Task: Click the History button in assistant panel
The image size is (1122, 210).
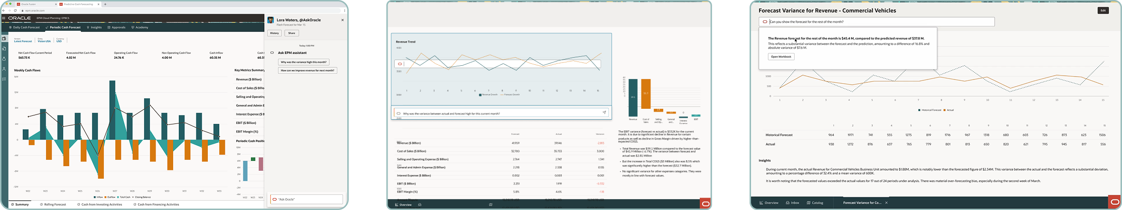Action: 274,33
